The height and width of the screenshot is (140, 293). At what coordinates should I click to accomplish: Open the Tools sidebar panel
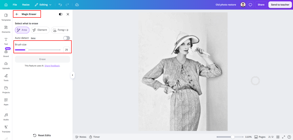(x=6, y=78)
